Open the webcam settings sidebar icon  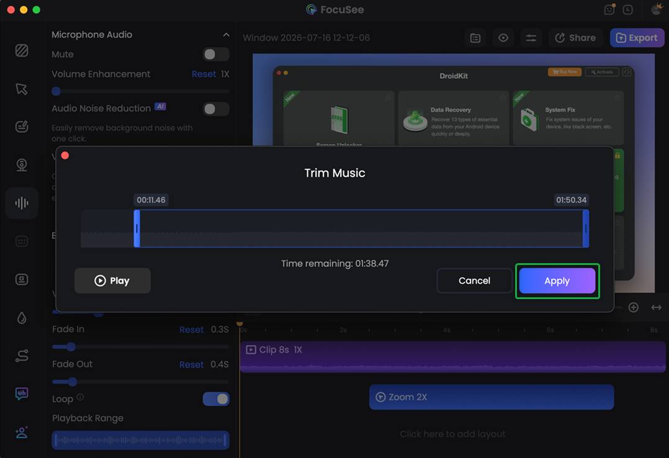[x=22, y=164]
